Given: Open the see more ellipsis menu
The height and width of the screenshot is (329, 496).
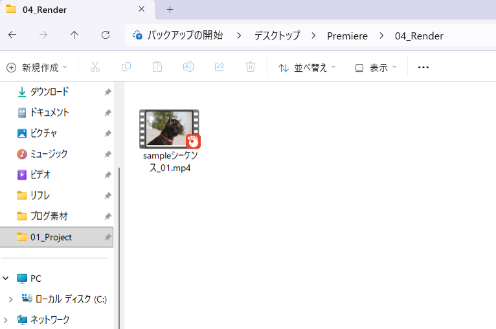Looking at the screenshot, I should tap(423, 67).
